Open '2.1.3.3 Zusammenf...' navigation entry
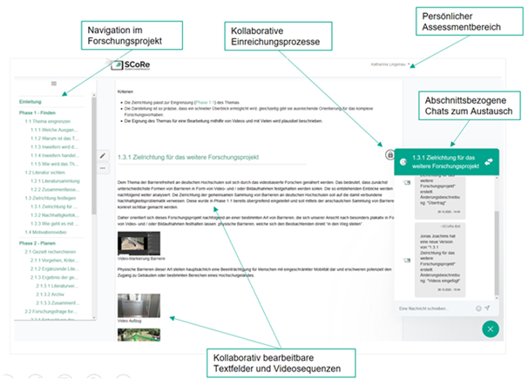Image resolution: width=528 pixels, height=386 pixels. pos(58,303)
